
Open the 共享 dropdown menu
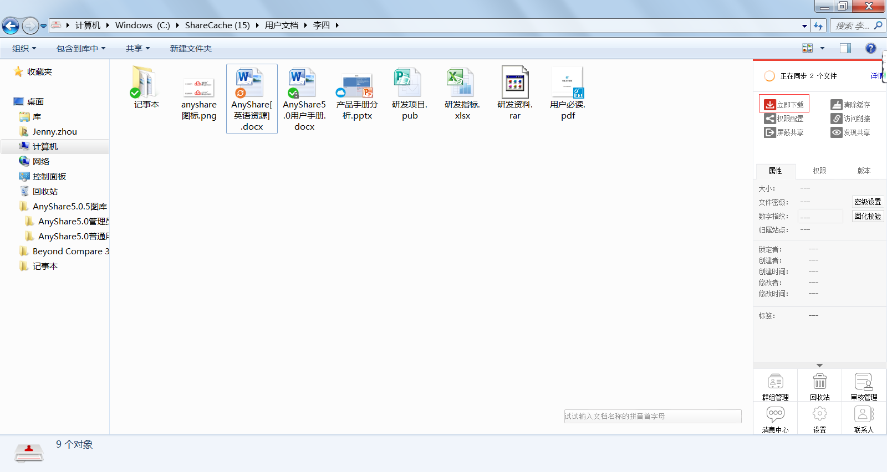pos(137,48)
